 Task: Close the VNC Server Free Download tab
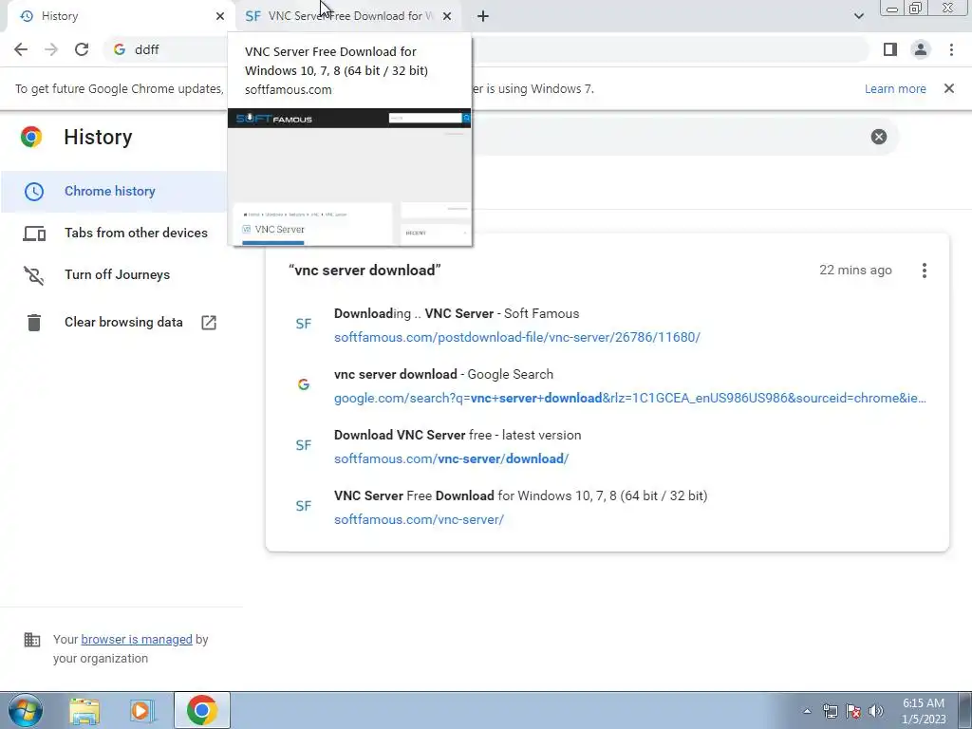pos(447,16)
